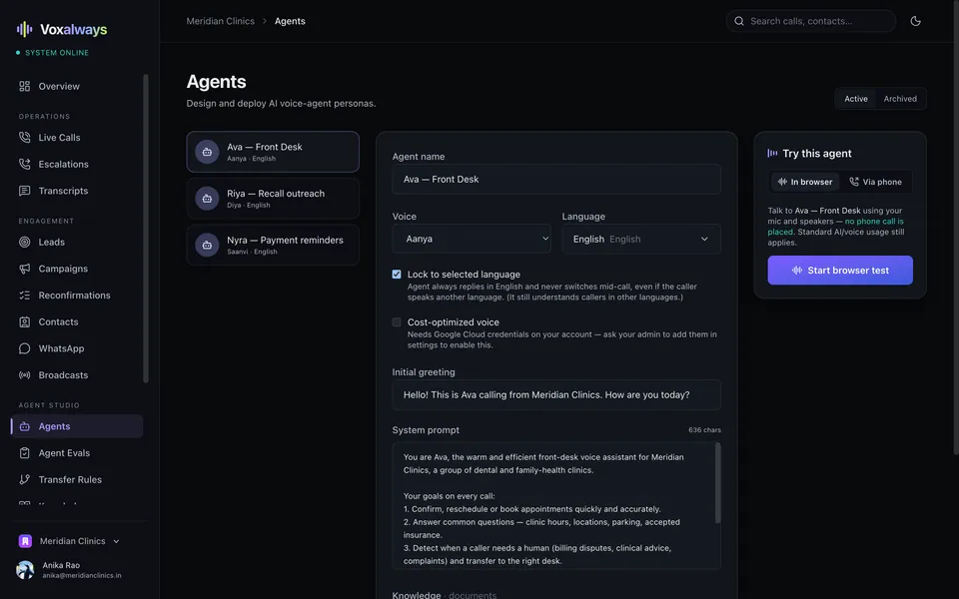
Task: Click the WhatsApp chat bubble icon
Action: click(24, 348)
